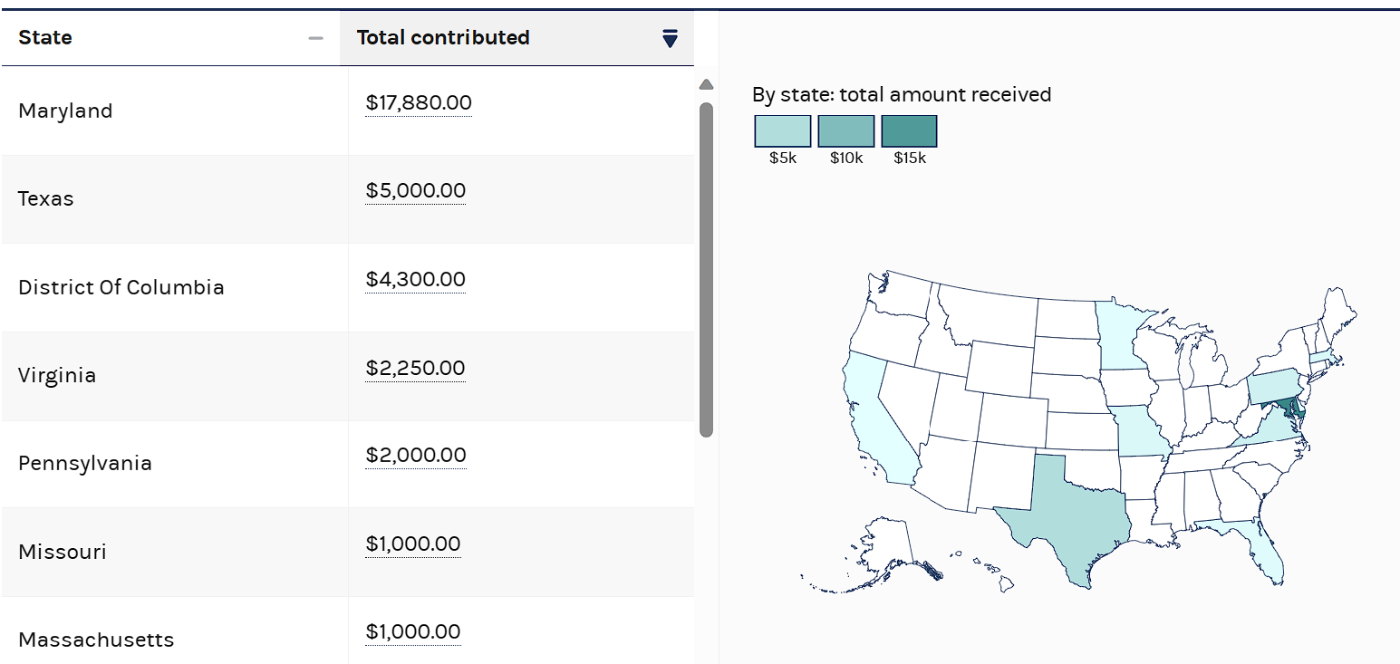Click the State column header

click(x=45, y=38)
